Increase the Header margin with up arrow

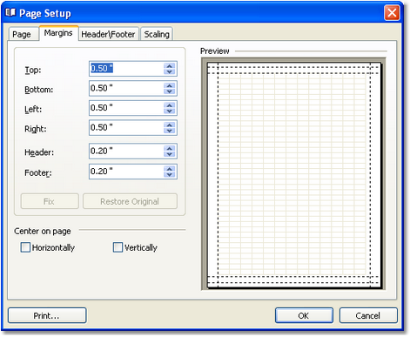(x=170, y=148)
